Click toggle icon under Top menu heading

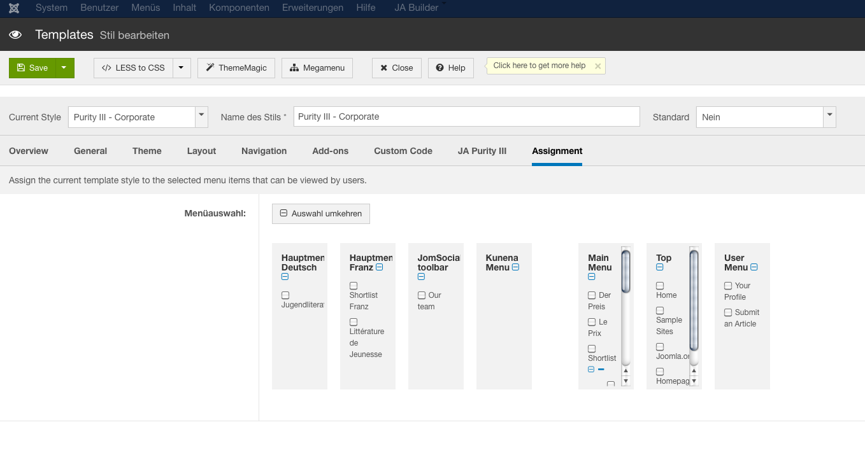pos(660,267)
